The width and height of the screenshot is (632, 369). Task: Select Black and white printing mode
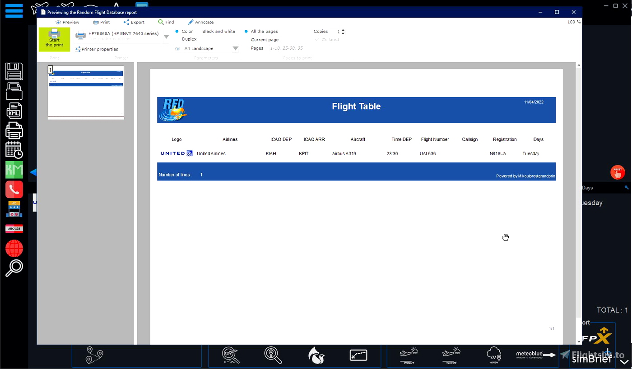[218, 31]
